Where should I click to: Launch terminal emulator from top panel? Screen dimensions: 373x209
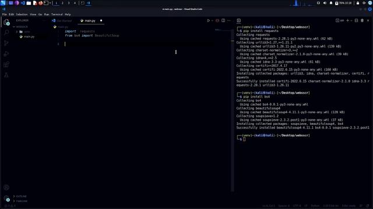46,3
